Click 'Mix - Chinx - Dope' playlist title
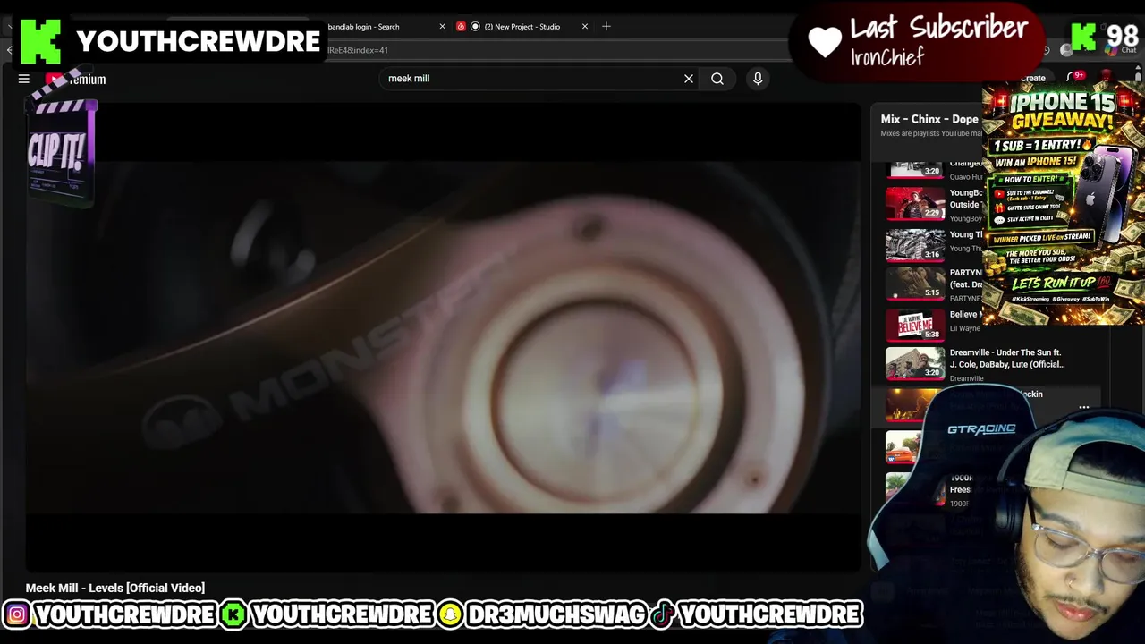Viewport: 1145px width, 644px height. click(929, 119)
